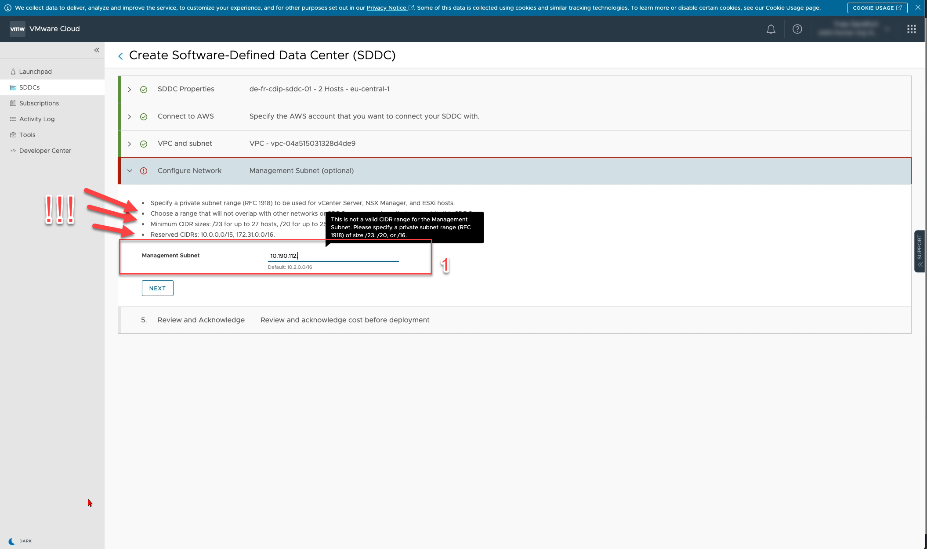Click the 'Management Subnet (optional)' heading text
Viewport: 927px width, 549px height.
click(301, 171)
